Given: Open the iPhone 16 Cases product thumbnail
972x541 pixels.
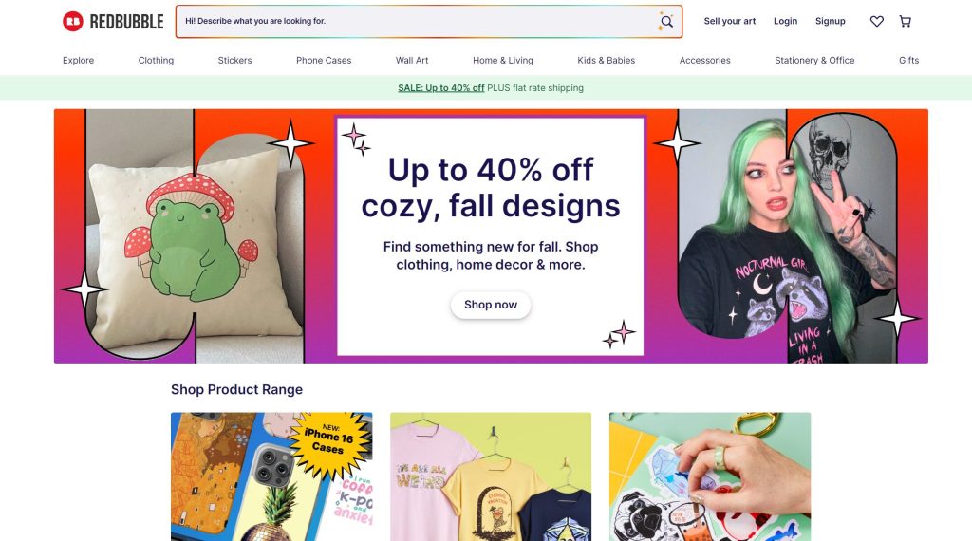Looking at the screenshot, I should click(271, 476).
